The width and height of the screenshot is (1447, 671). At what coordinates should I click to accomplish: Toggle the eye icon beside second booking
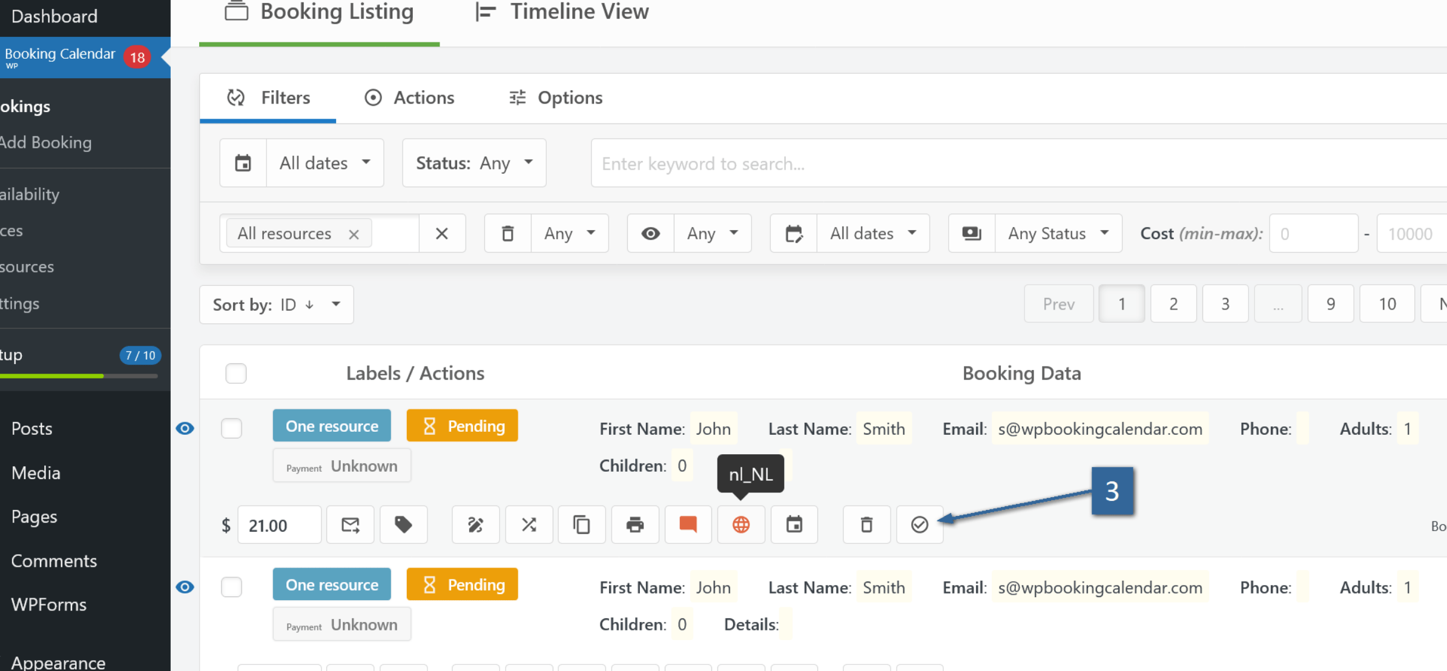[x=185, y=587]
